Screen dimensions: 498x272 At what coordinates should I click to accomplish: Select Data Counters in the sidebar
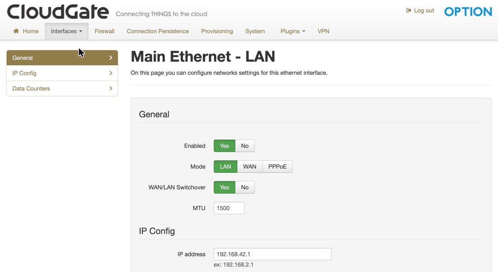point(62,88)
